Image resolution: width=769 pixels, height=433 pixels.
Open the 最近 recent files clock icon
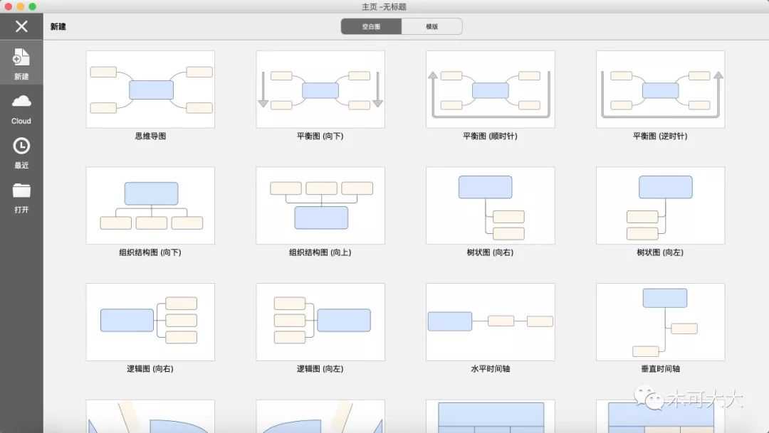(21, 146)
